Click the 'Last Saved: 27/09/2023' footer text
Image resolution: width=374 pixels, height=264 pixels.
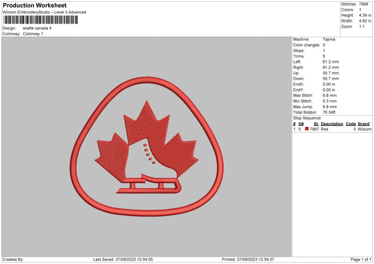click(x=123, y=260)
